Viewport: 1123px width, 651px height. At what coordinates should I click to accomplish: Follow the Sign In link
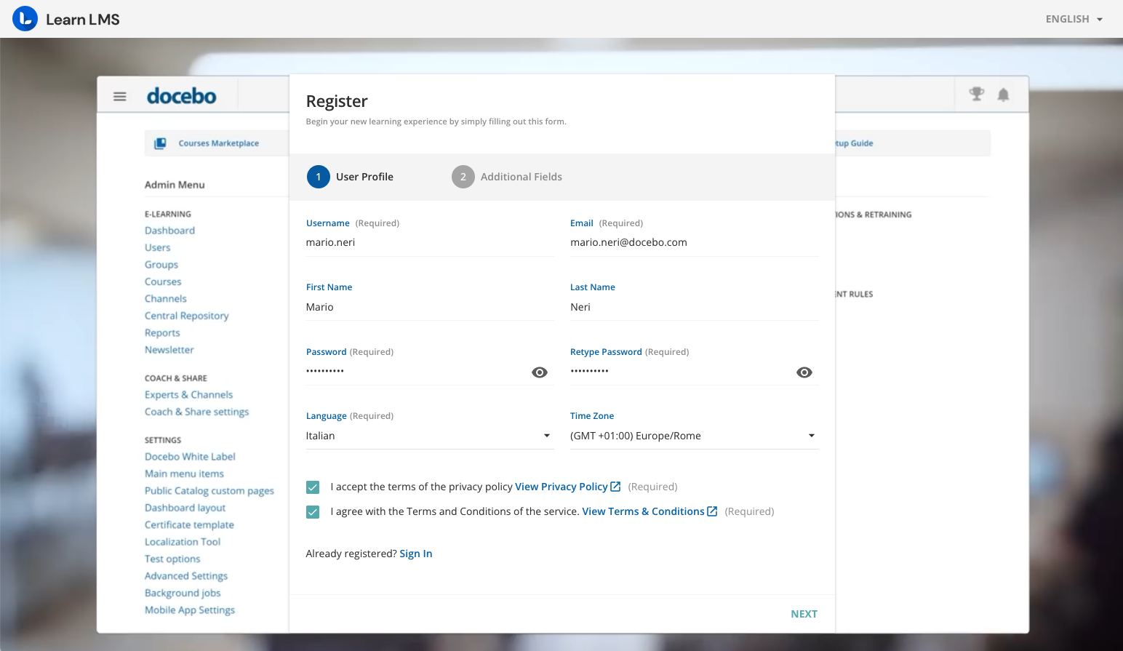(x=415, y=554)
